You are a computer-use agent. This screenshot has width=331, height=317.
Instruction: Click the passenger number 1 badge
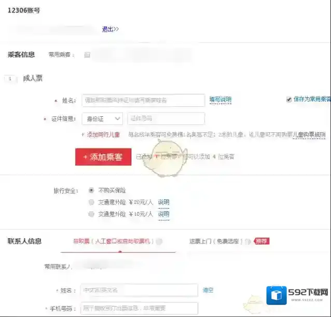[10, 79]
